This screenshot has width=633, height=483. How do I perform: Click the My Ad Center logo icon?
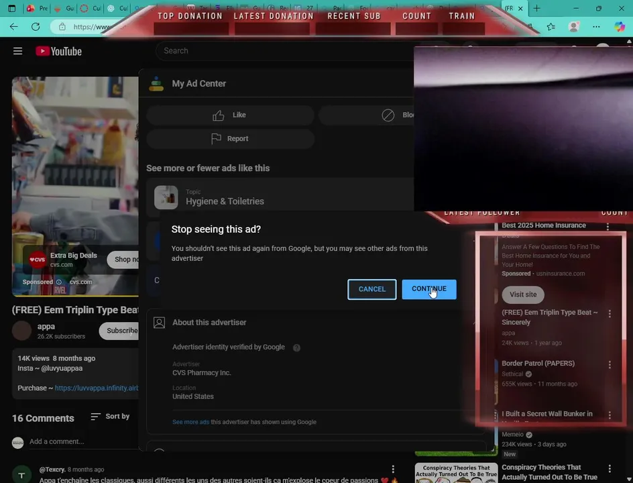coord(156,84)
